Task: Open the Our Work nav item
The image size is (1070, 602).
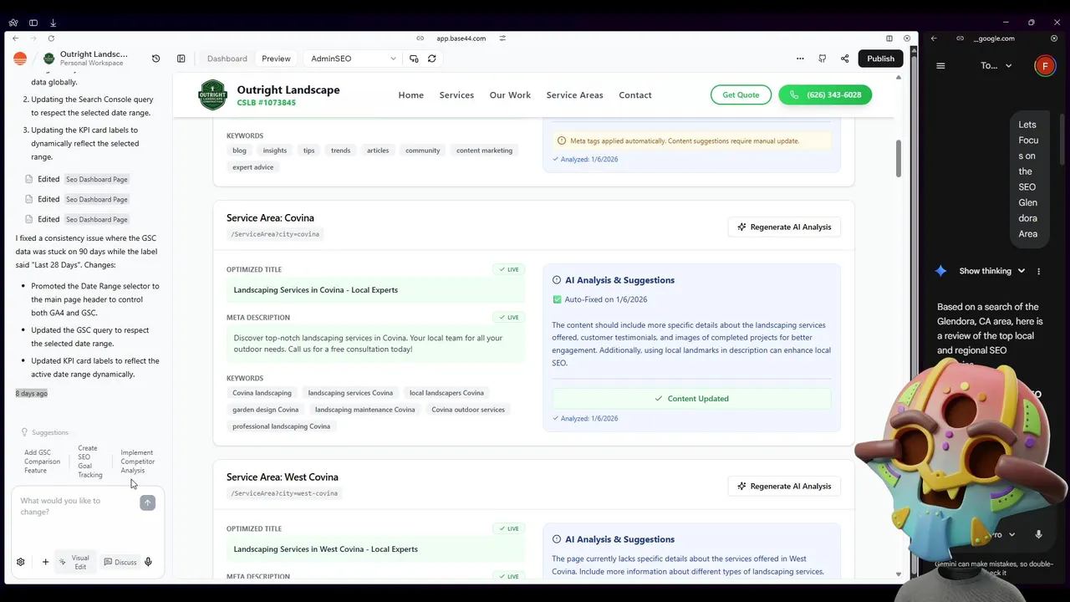Action: 510,95
